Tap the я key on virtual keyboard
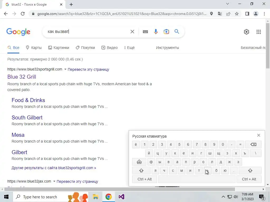Screen dimensions: 270x202 (x=155, y=170)
